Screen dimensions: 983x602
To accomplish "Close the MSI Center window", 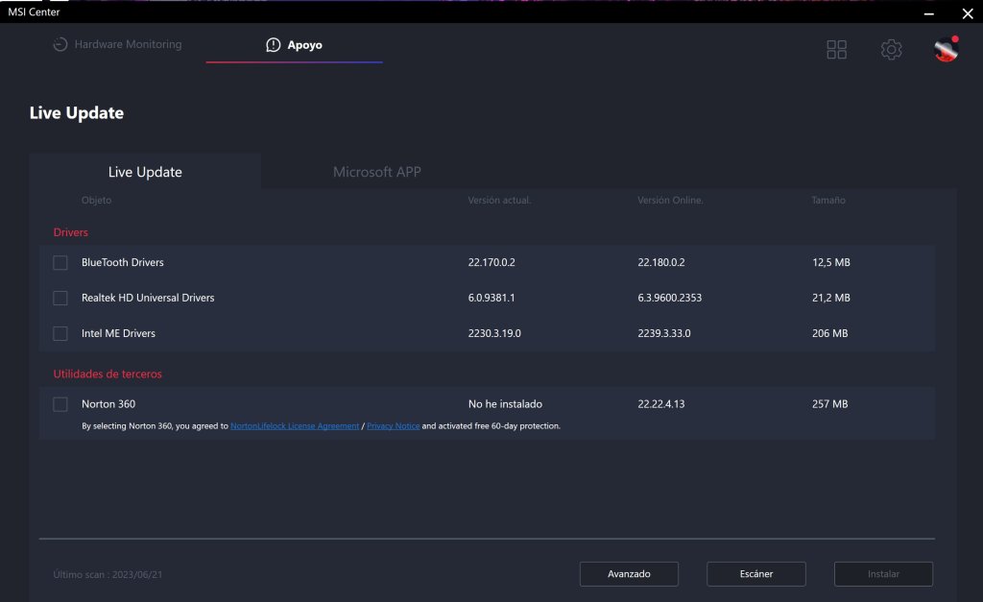I will coord(968,13).
